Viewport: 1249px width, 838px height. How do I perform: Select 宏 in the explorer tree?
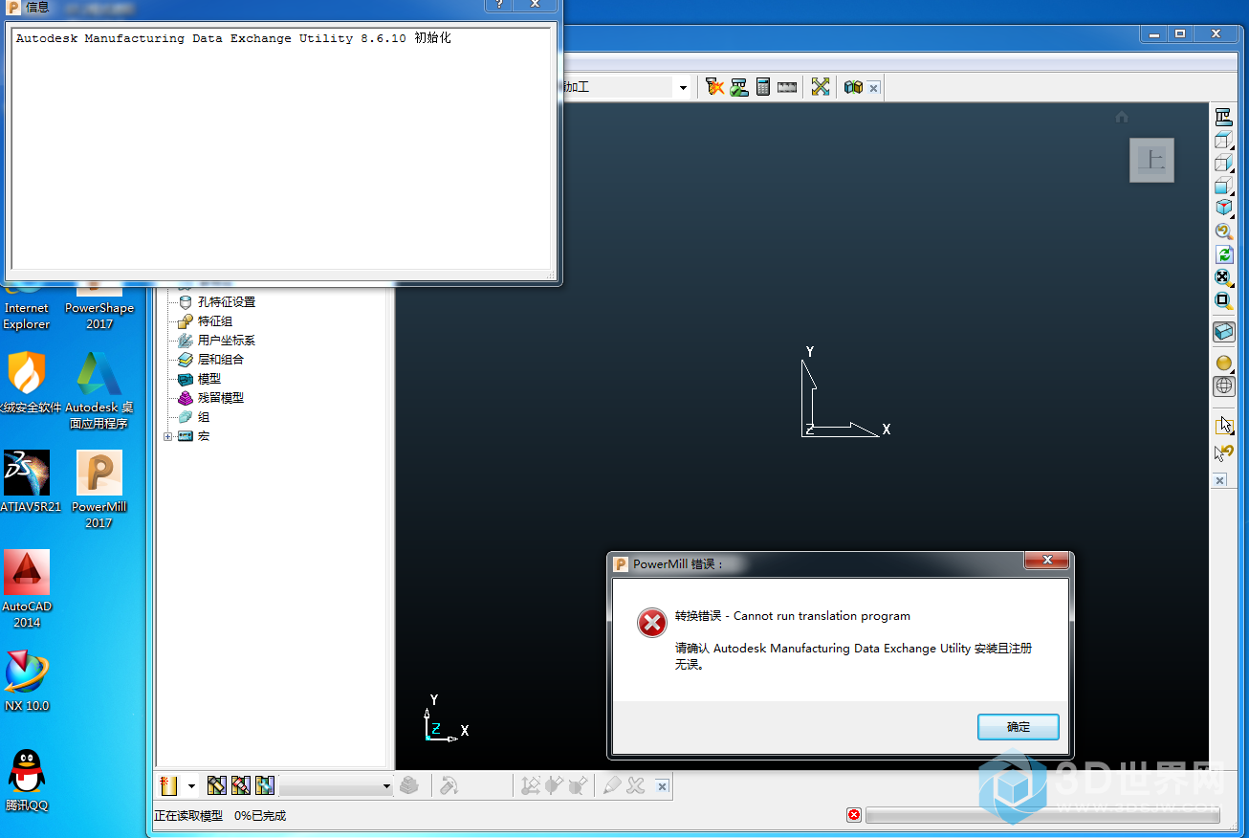pos(204,435)
